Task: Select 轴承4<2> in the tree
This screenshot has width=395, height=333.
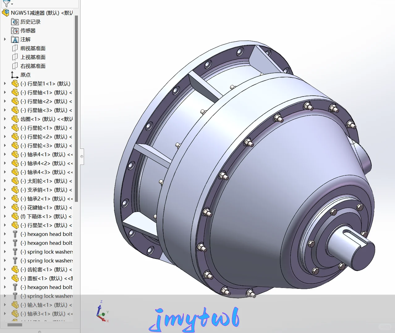Action: (x=47, y=163)
